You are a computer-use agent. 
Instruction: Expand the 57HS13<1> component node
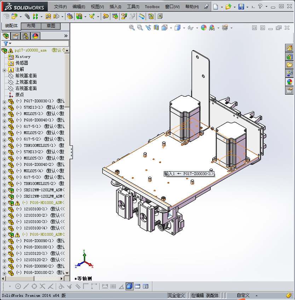coord(4,108)
